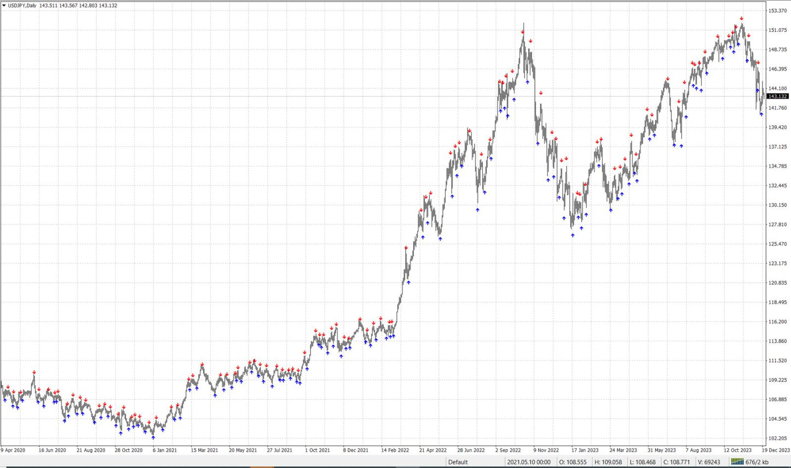Screen dimensions: 791x468
Task: Click the close price C: 108.771 in the status bar
Action: pos(676,462)
